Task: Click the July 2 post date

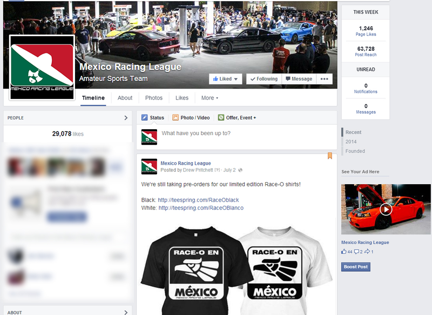Action: 230,170
